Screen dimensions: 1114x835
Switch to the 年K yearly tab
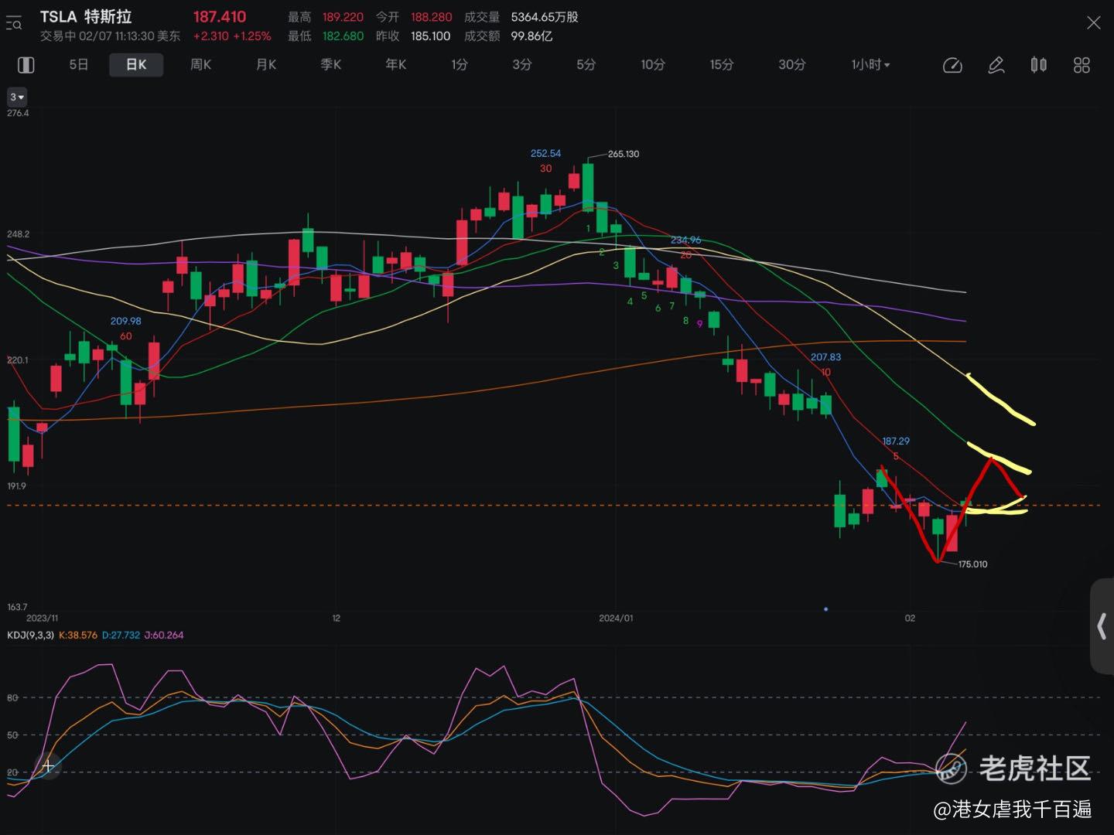pyautogui.click(x=396, y=65)
